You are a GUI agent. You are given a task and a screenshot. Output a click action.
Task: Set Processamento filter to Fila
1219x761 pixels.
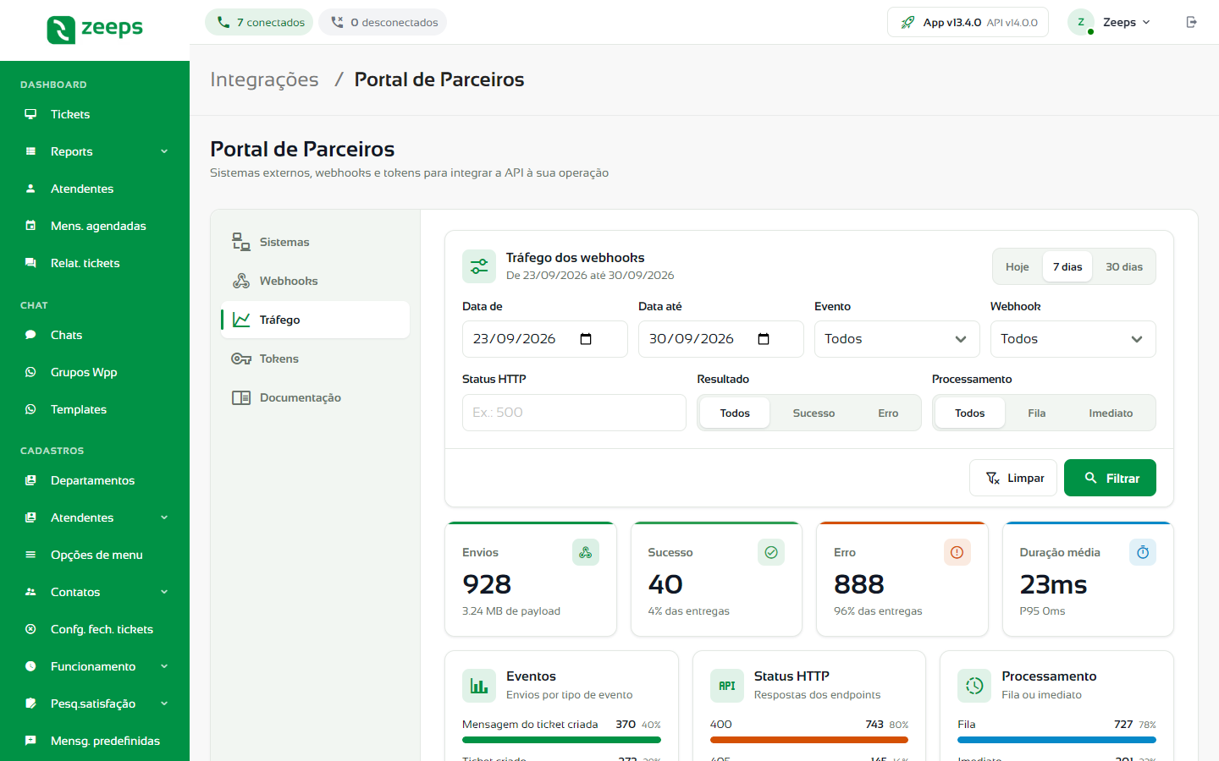1037,413
